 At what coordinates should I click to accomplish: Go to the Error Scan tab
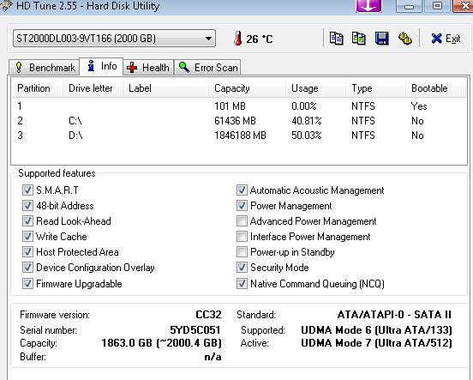pos(208,68)
